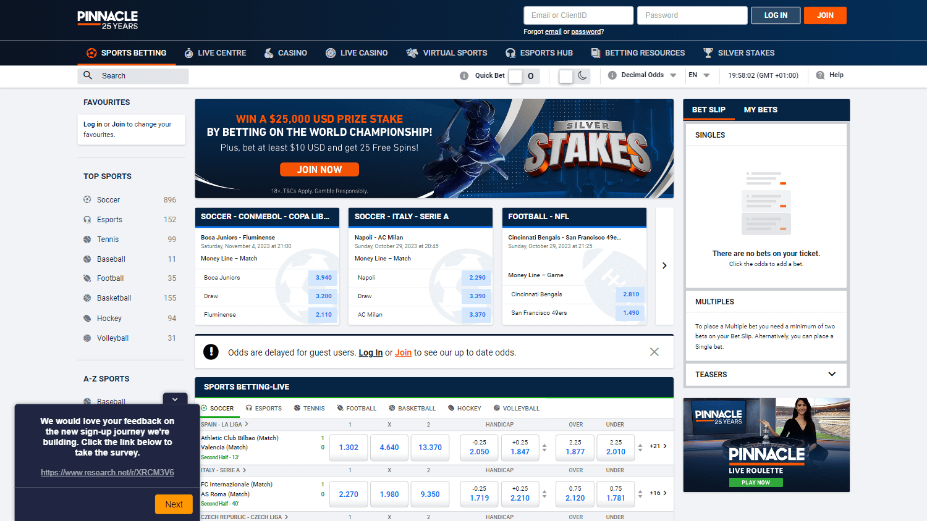Click Volleyball icon in Top Sports

point(87,338)
